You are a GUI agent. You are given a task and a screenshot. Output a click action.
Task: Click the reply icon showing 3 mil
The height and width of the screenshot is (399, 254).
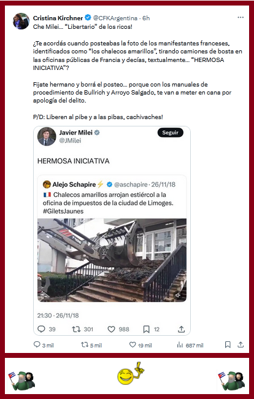37,344
